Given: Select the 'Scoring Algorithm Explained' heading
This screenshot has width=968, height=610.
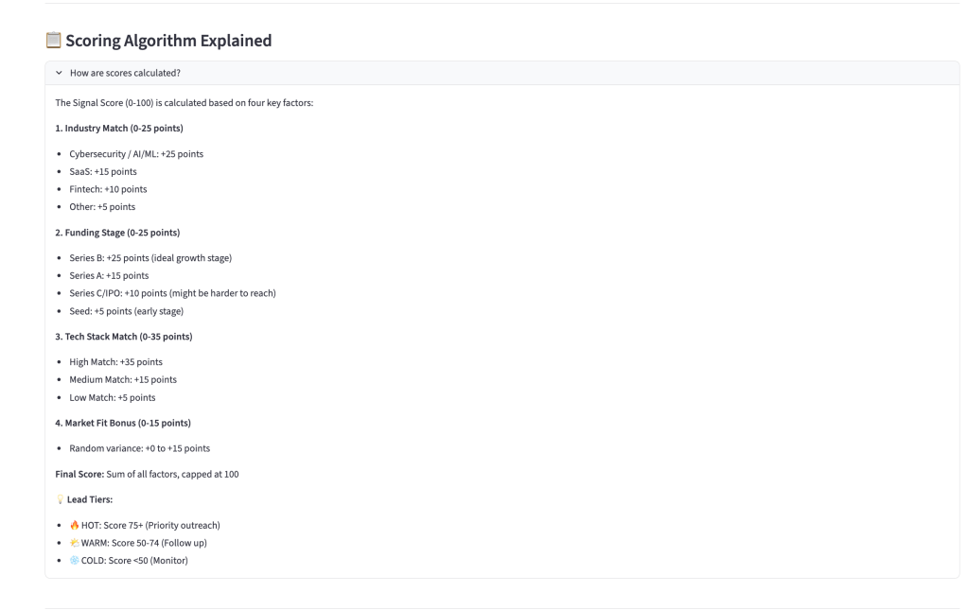Looking at the screenshot, I should (168, 41).
